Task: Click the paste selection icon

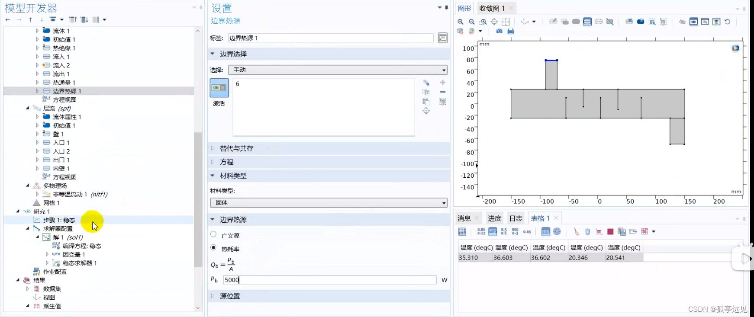Action: [426, 102]
